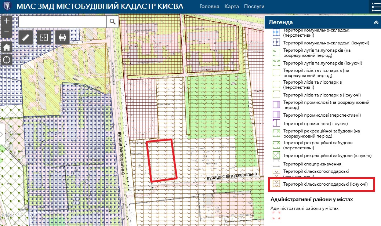Viewport: 381px width, 226px height.
Task: Open the Головна menu item
Action: pyautogui.click(x=209, y=7)
